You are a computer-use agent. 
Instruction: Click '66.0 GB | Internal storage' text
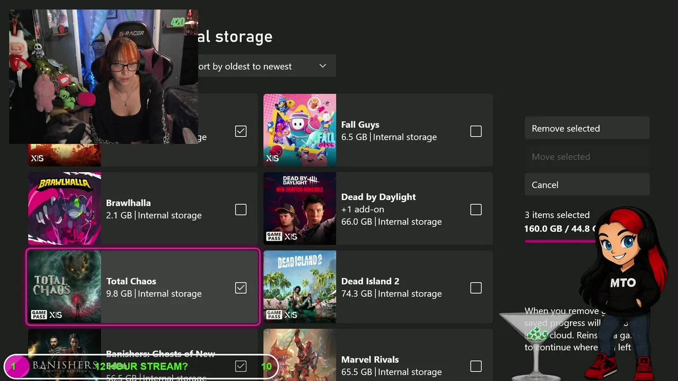(x=391, y=222)
